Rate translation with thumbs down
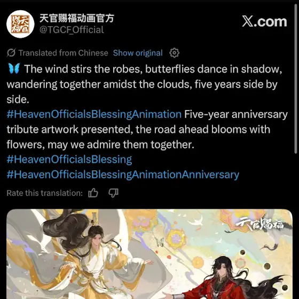Image resolution: width=299 pixels, height=299 pixels. pyautogui.click(x=113, y=193)
